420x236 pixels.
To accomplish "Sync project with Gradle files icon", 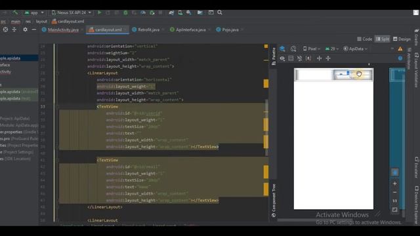I will point(171,12).
